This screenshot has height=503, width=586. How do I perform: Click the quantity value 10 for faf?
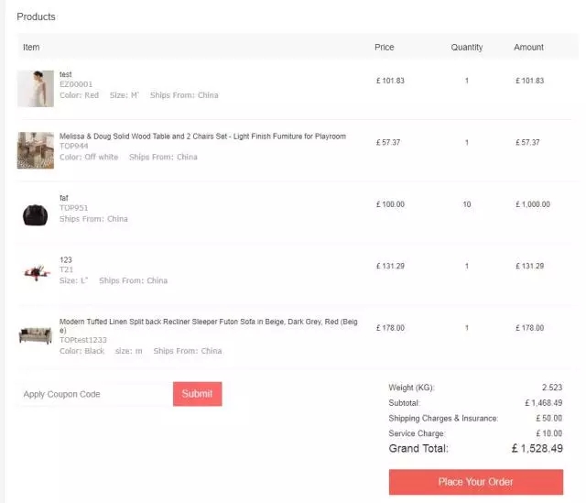pos(467,204)
